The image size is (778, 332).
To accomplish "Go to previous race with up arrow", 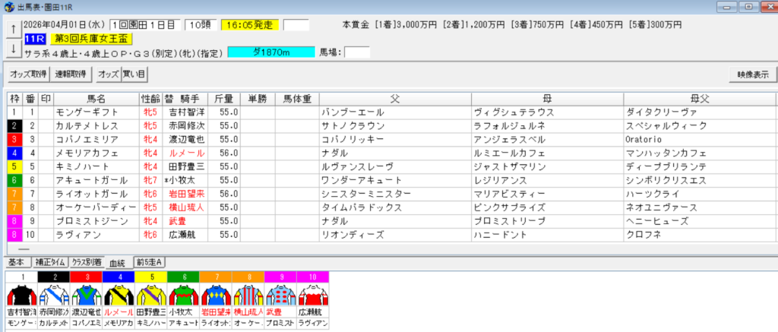I will click(x=13, y=29).
